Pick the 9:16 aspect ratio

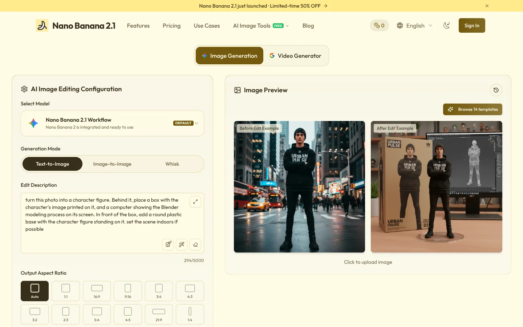128,291
